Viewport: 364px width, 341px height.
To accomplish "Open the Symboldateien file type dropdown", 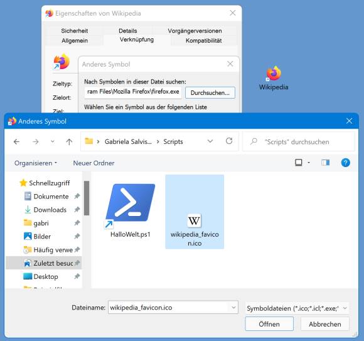I will pyautogui.click(x=297, y=308).
